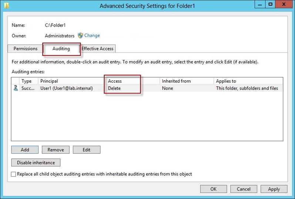Apply the auditing settings
295x199 pixels.
point(274,189)
